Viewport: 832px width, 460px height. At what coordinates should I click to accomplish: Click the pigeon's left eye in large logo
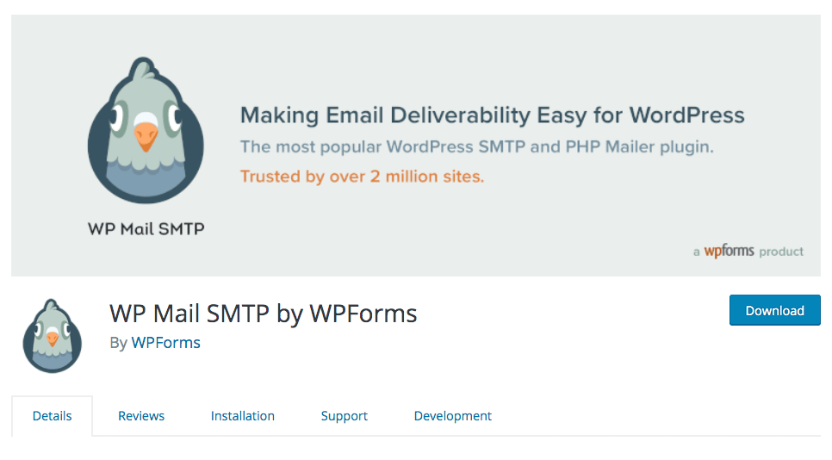tap(117, 117)
